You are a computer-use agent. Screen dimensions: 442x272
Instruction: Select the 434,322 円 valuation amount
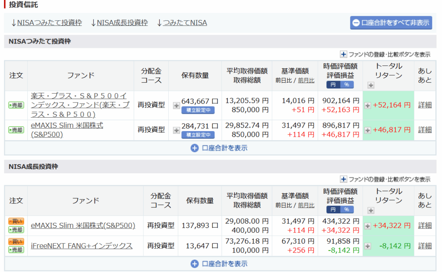pyautogui.click(x=341, y=221)
